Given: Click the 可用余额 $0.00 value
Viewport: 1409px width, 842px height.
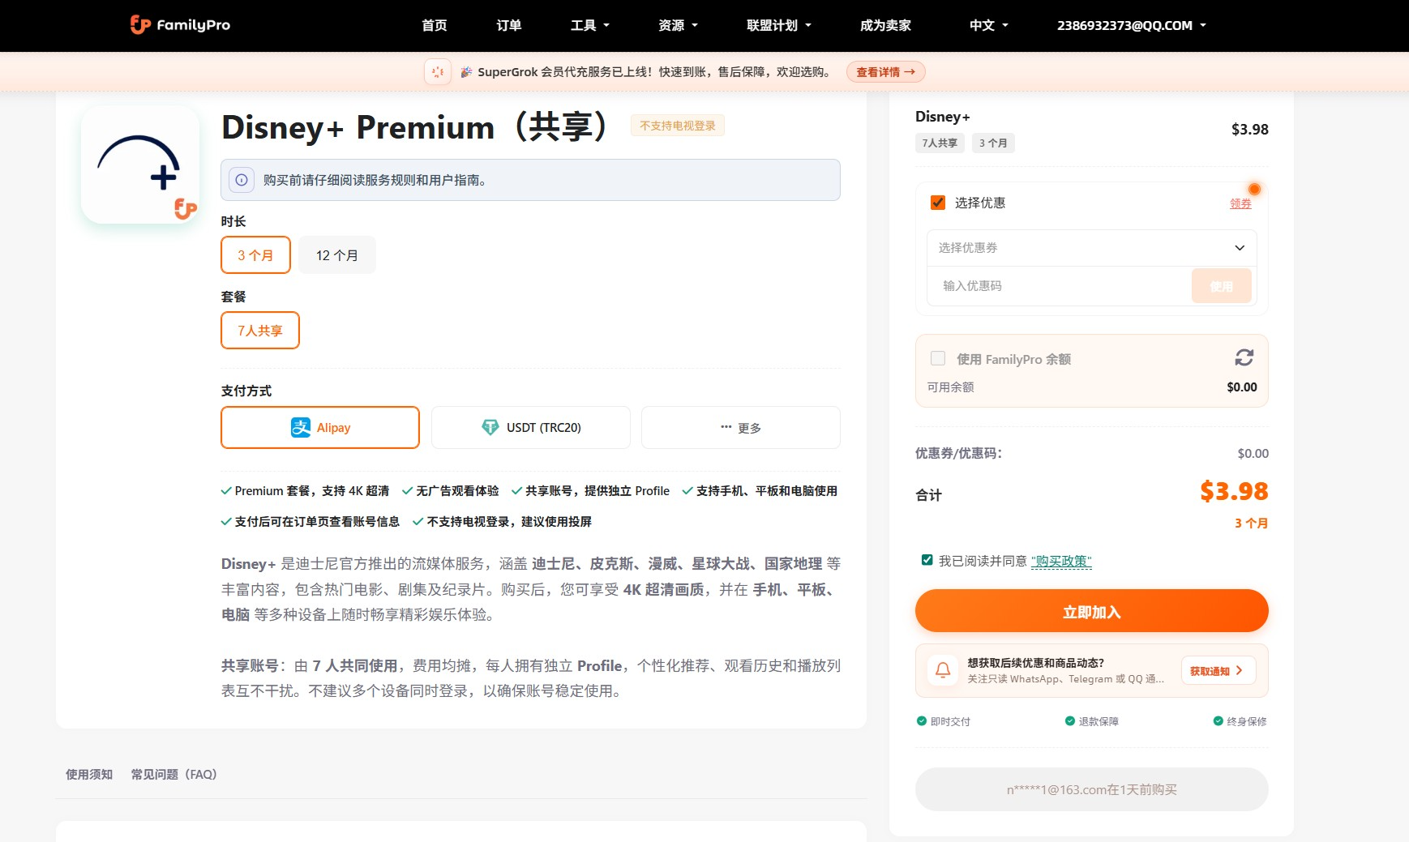Looking at the screenshot, I should click(x=1242, y=387).
